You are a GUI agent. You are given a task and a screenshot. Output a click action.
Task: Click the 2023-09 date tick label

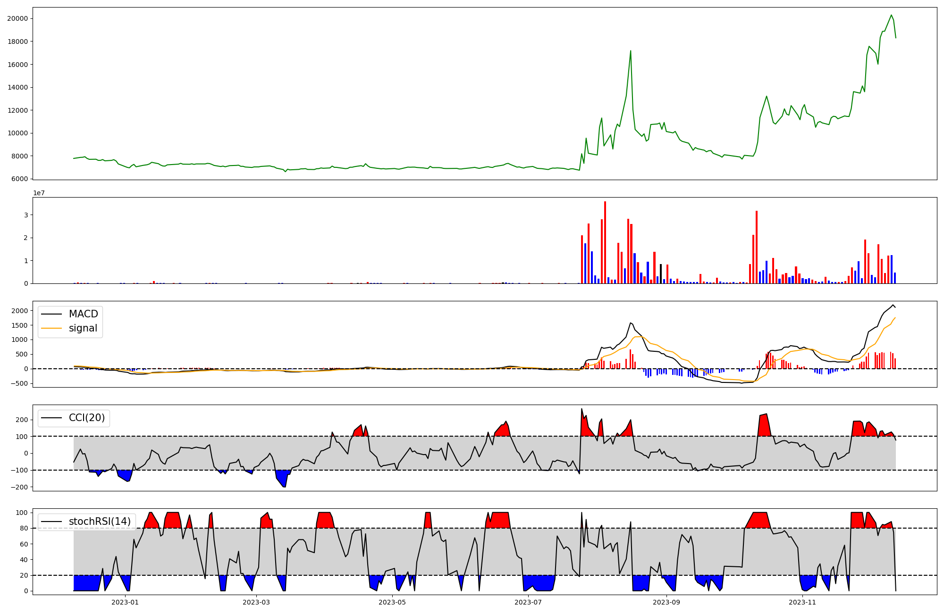[x=666, y=602]
